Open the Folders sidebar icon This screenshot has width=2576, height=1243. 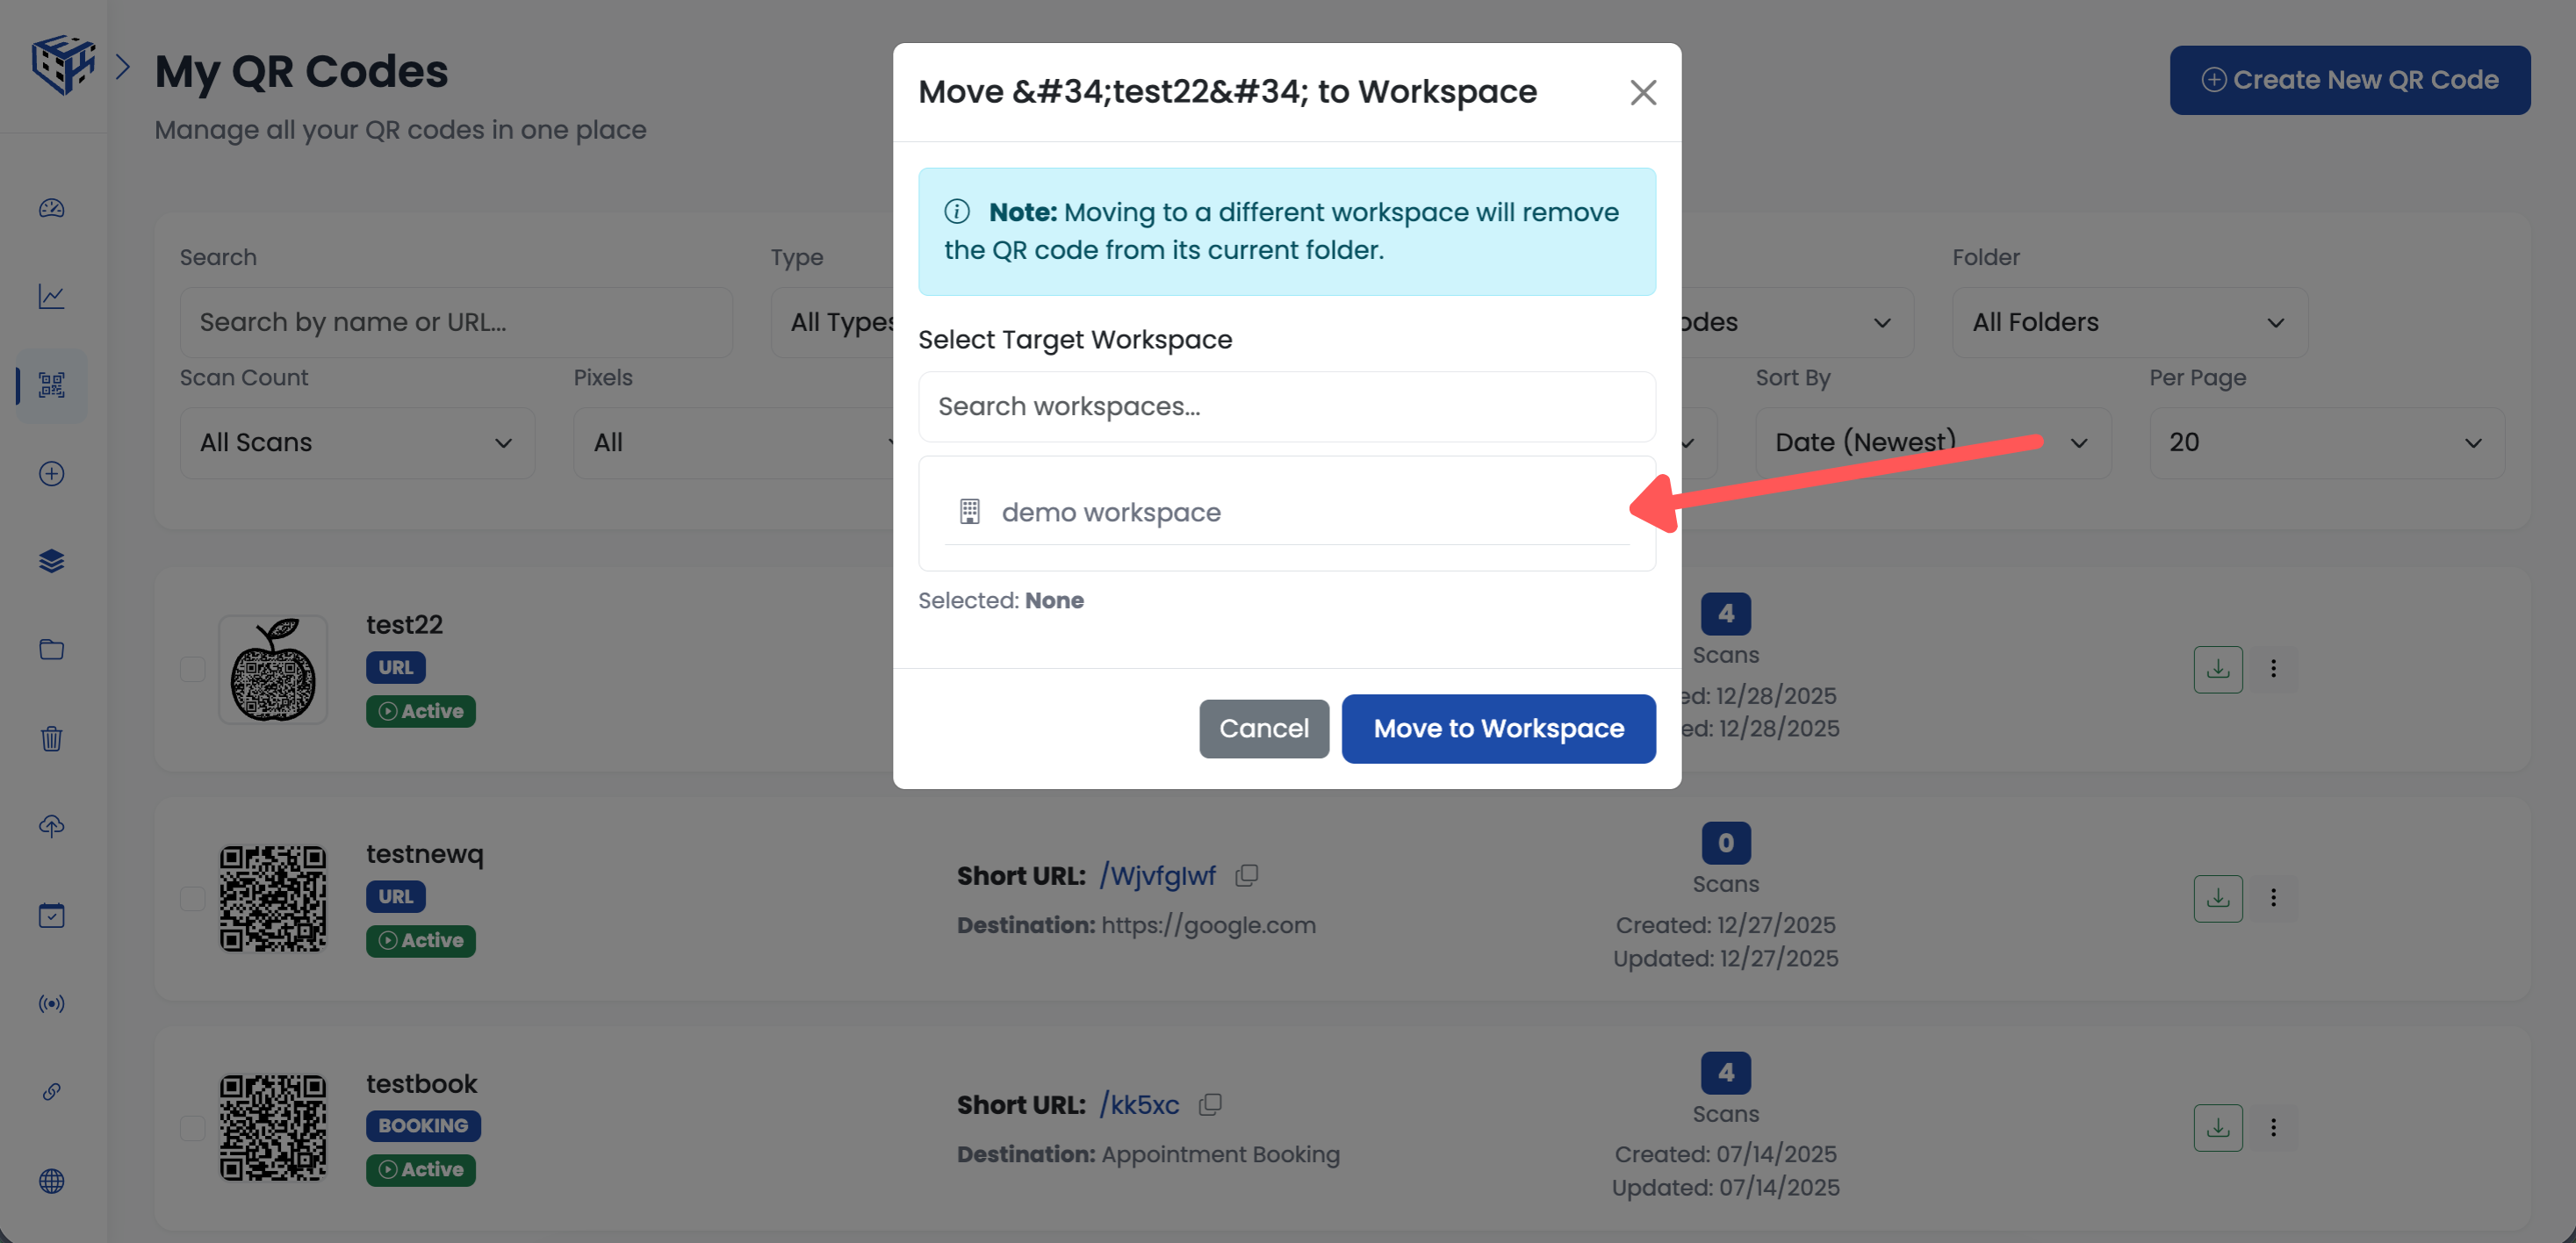click(x=51, y=649)
